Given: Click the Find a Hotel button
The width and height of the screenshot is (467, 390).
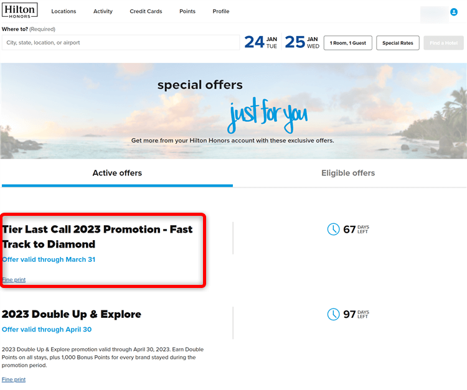Looking at the screenshot, I should [443, 43].
